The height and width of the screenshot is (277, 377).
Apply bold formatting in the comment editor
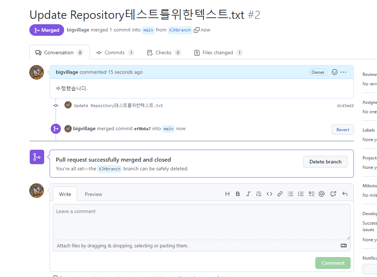(x=238, y=194)
